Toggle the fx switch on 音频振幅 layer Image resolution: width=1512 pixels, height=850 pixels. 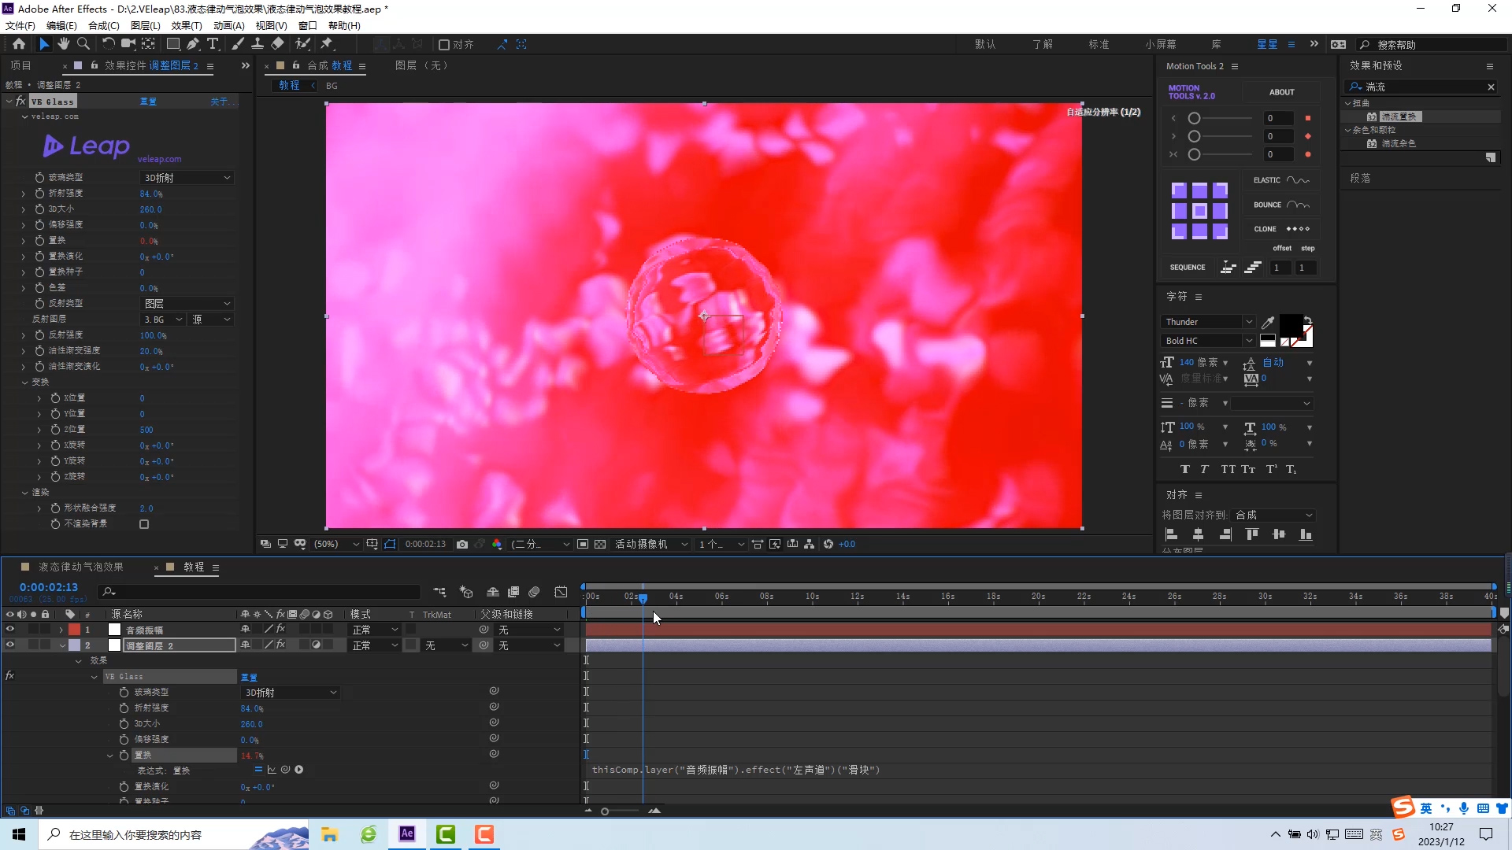(281, 630)
